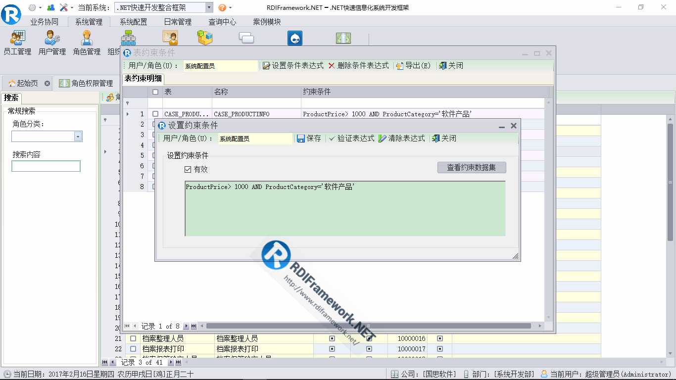Open the 角色分类 dropdown

78,137
